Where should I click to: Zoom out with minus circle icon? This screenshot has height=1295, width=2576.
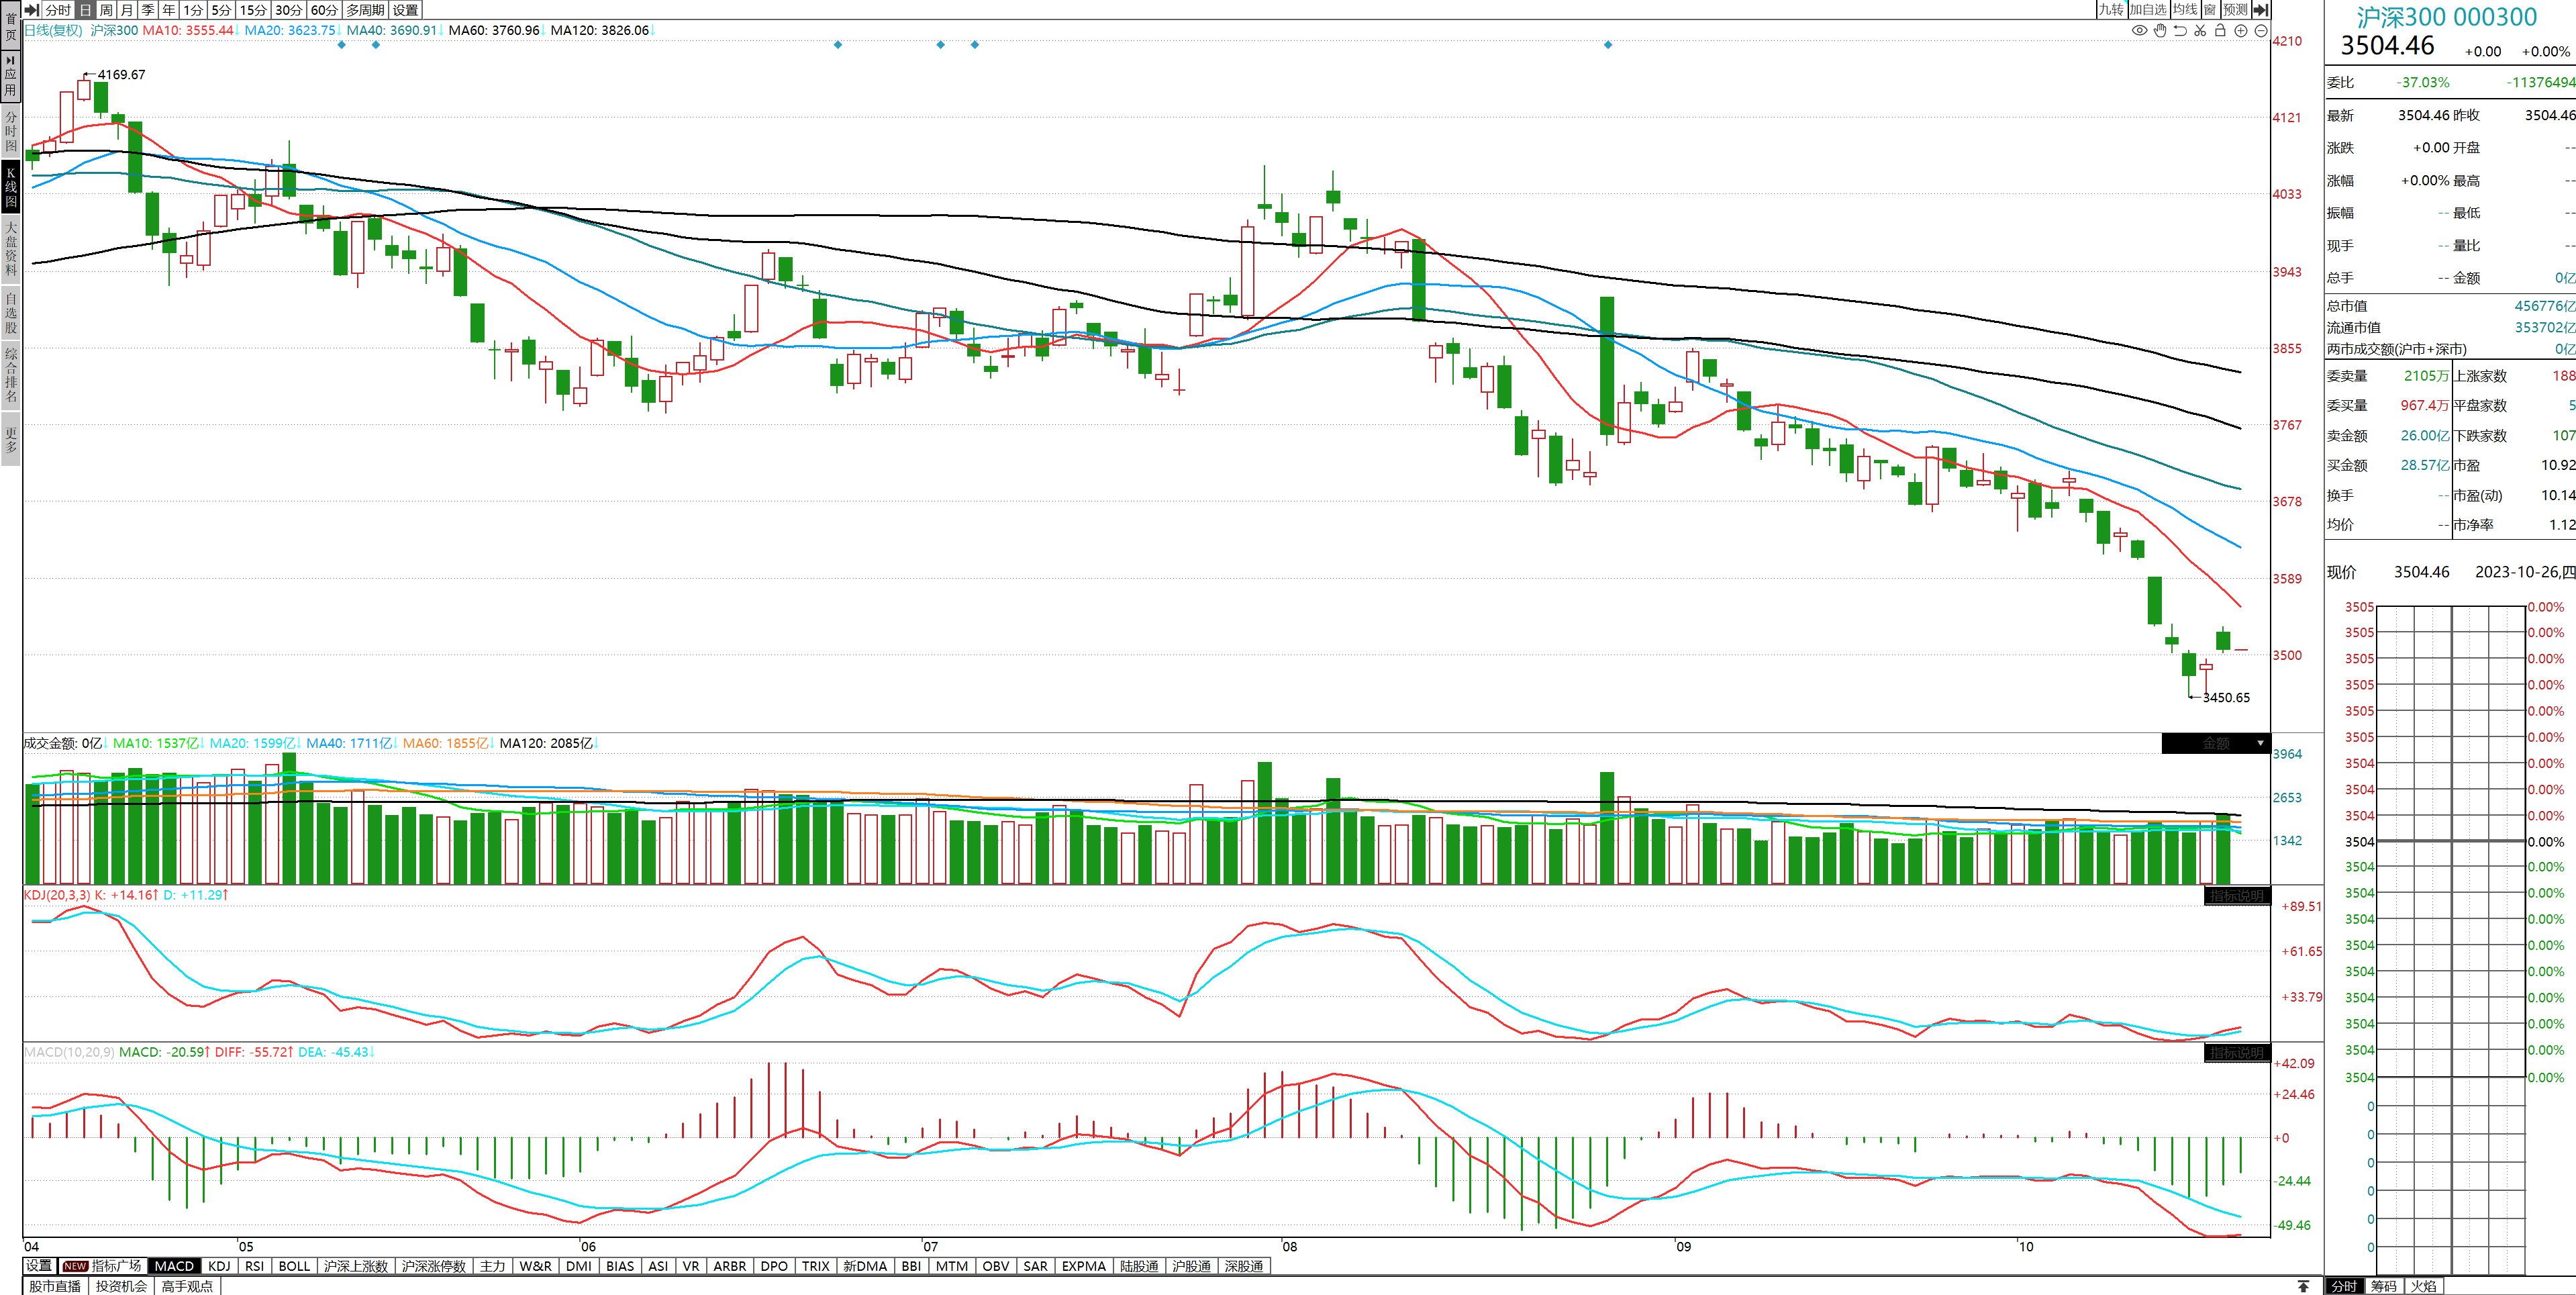2261,31
